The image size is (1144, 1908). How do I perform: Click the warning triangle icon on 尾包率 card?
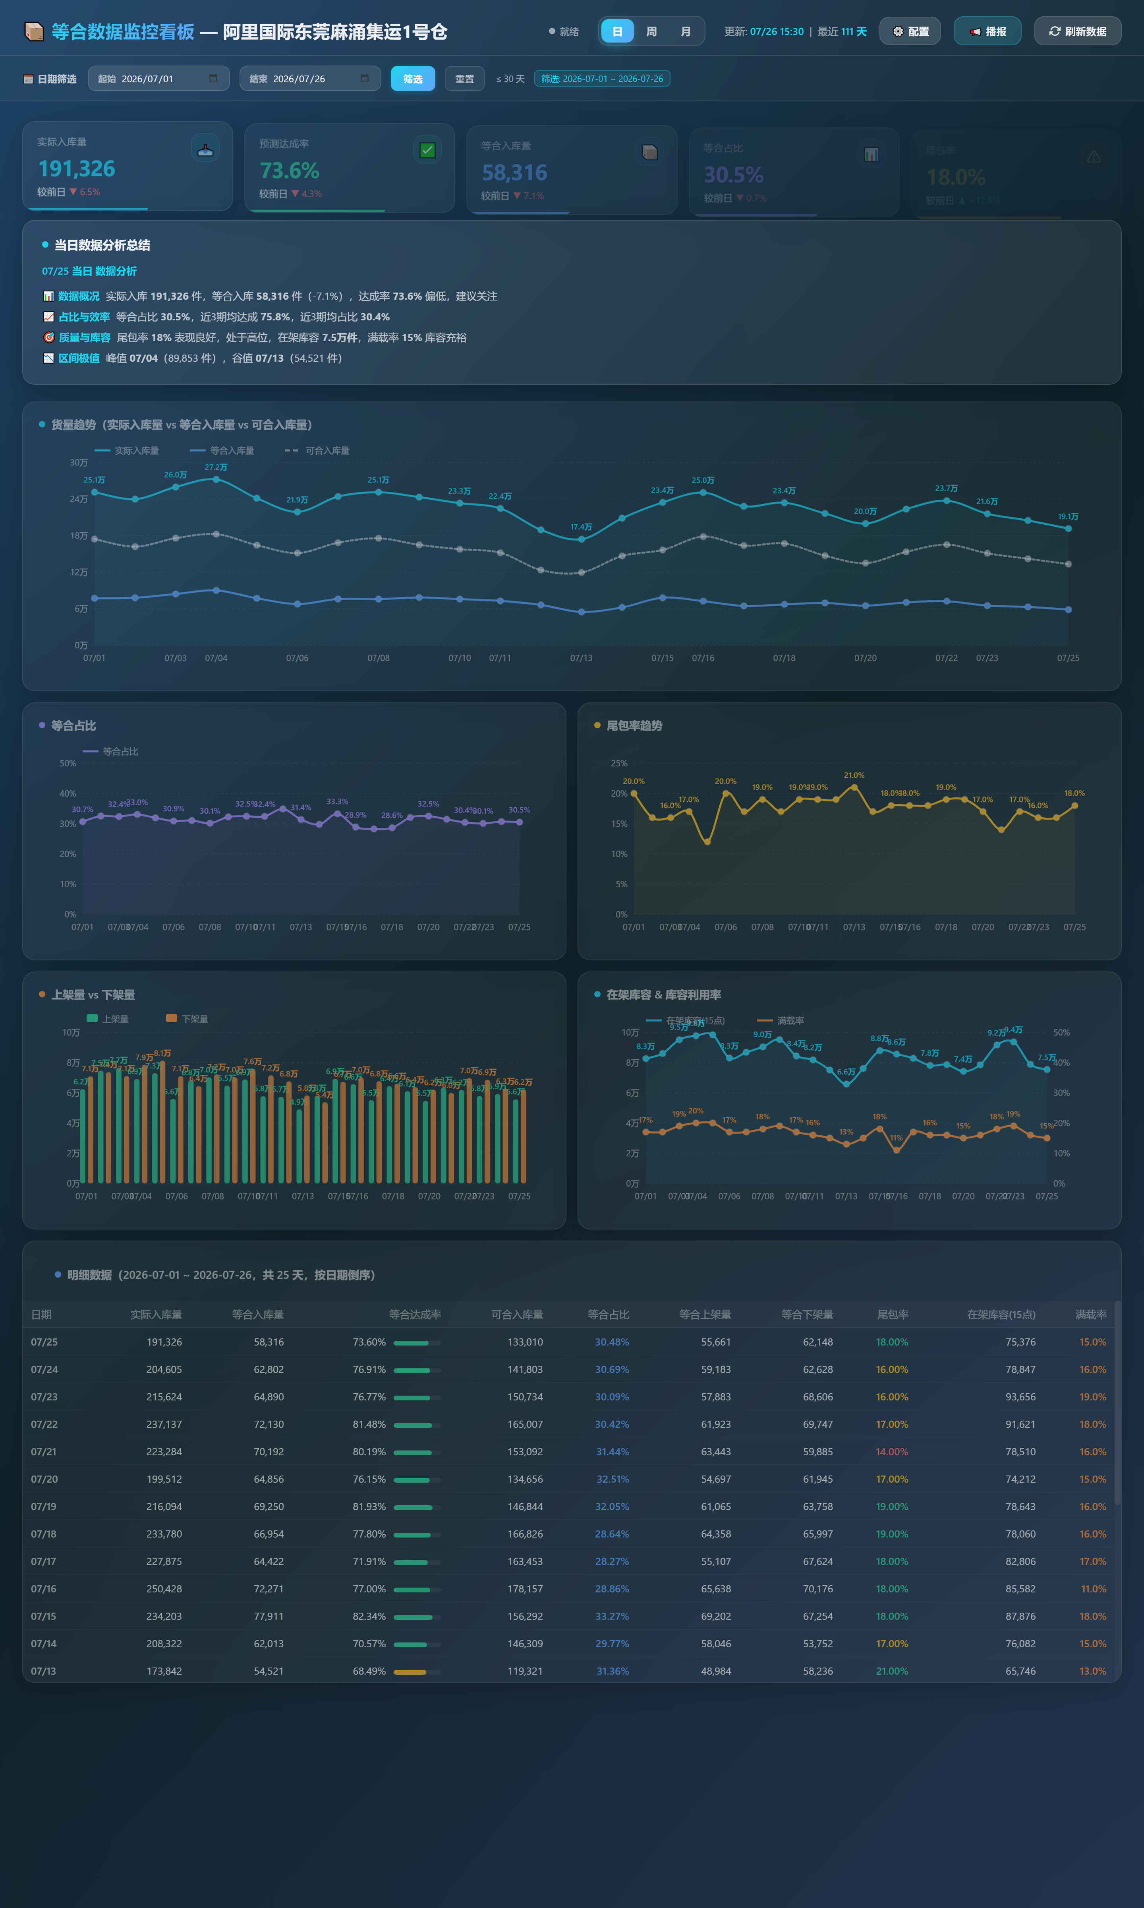pos(1093,157)
